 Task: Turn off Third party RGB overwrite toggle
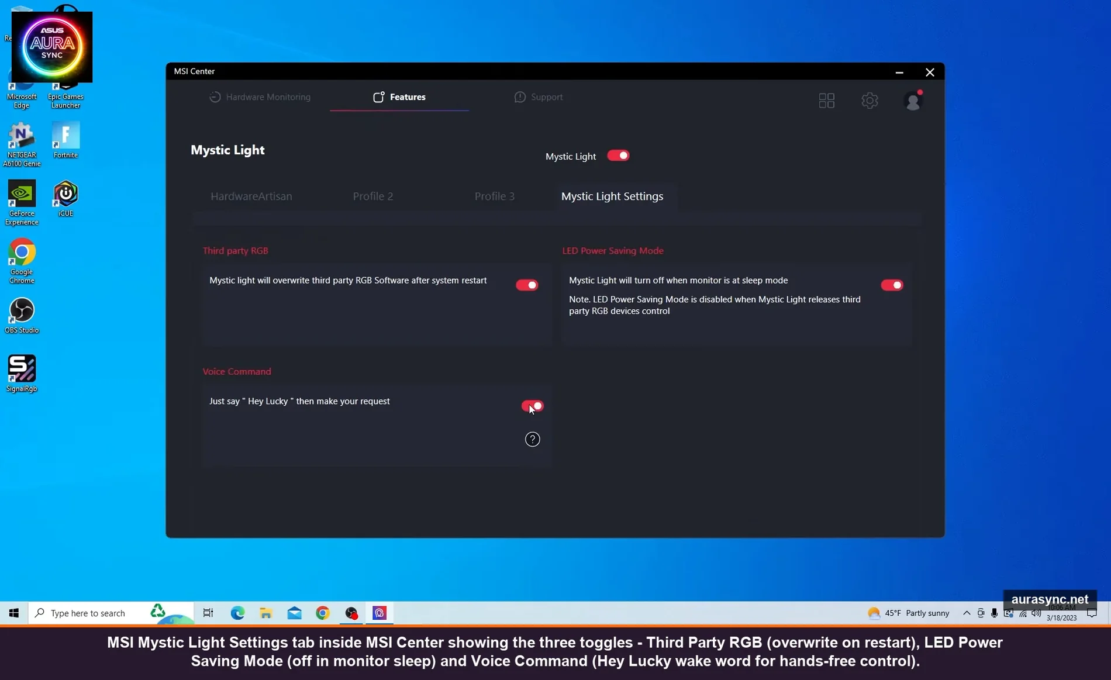526,285
